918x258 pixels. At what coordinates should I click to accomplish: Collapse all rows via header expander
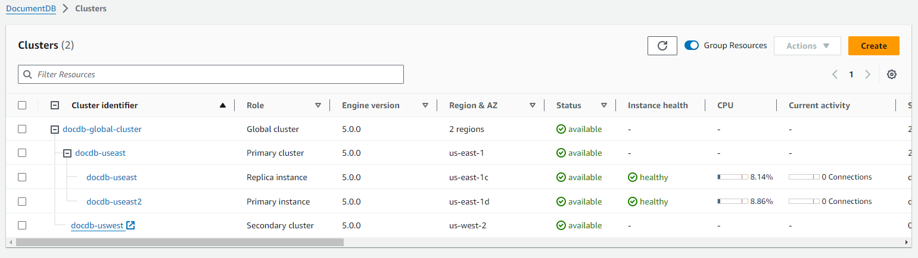(55, 105)
